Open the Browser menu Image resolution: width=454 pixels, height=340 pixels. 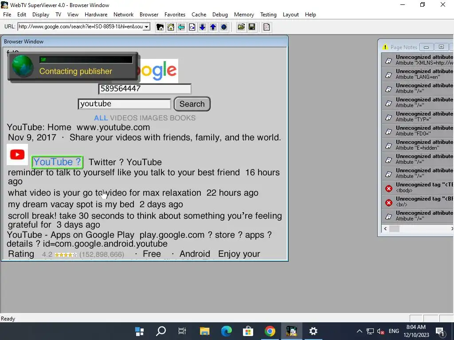149,15
